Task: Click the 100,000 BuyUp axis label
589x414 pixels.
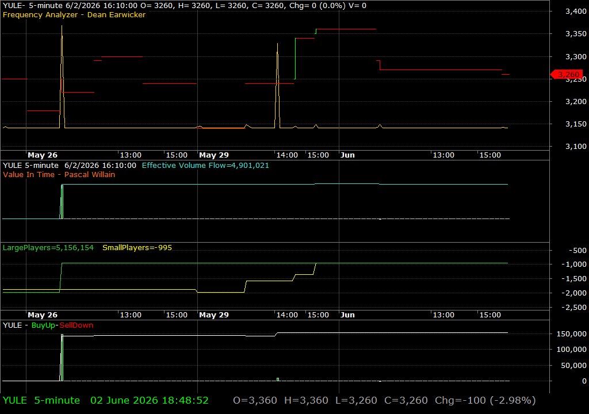Action: click(572, 350)
